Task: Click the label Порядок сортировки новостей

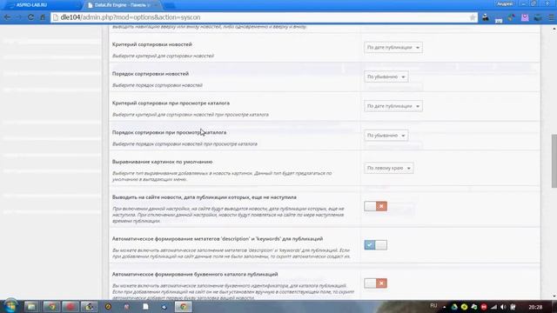Action: (151, 74)
